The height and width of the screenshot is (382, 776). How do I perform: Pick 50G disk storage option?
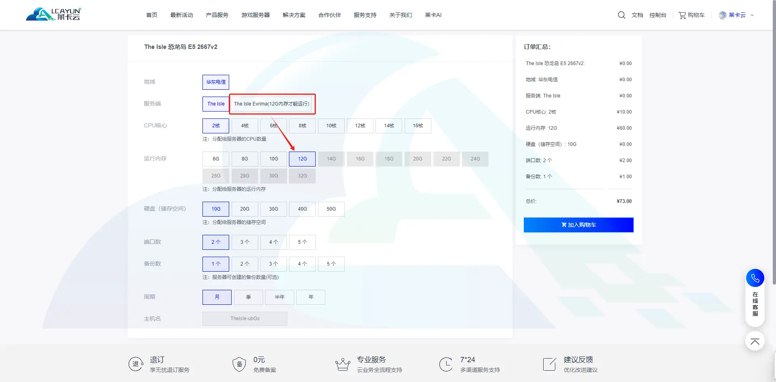[x=331, y=209]
